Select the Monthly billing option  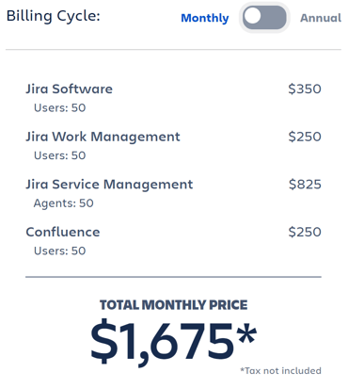[x=205, y=18]
